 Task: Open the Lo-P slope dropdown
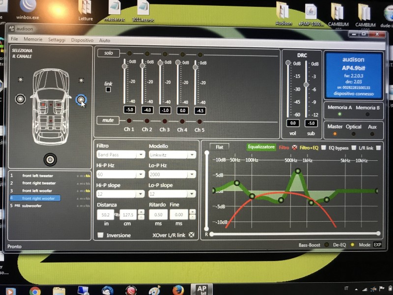[x=172, y=194]
